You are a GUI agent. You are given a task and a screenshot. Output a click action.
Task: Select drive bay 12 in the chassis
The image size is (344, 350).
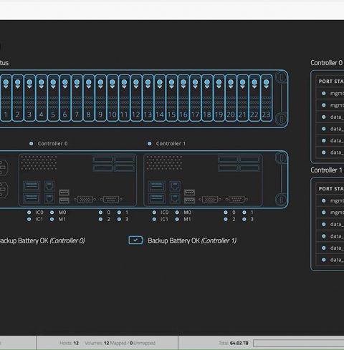136,98
